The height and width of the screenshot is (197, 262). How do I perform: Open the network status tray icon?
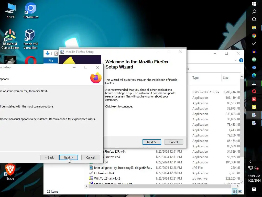point(250,168)
